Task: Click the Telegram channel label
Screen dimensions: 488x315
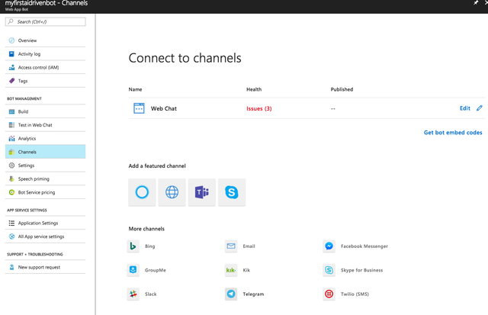Action: tap(253, 294)
